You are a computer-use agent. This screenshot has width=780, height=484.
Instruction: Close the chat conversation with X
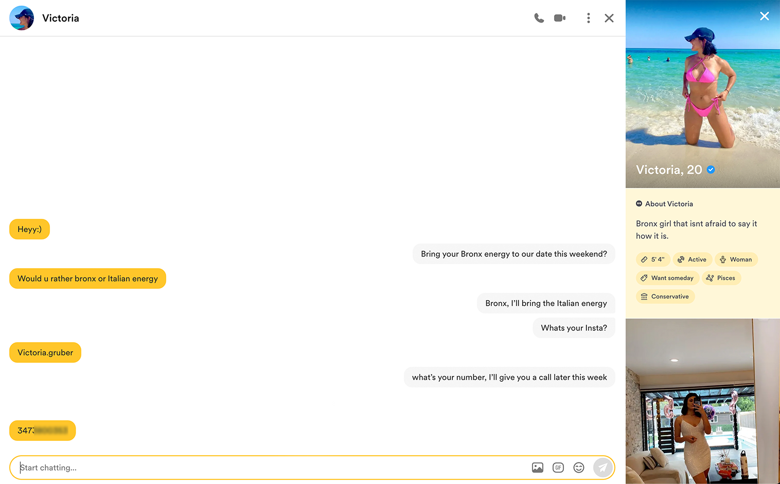click(609, 18)
